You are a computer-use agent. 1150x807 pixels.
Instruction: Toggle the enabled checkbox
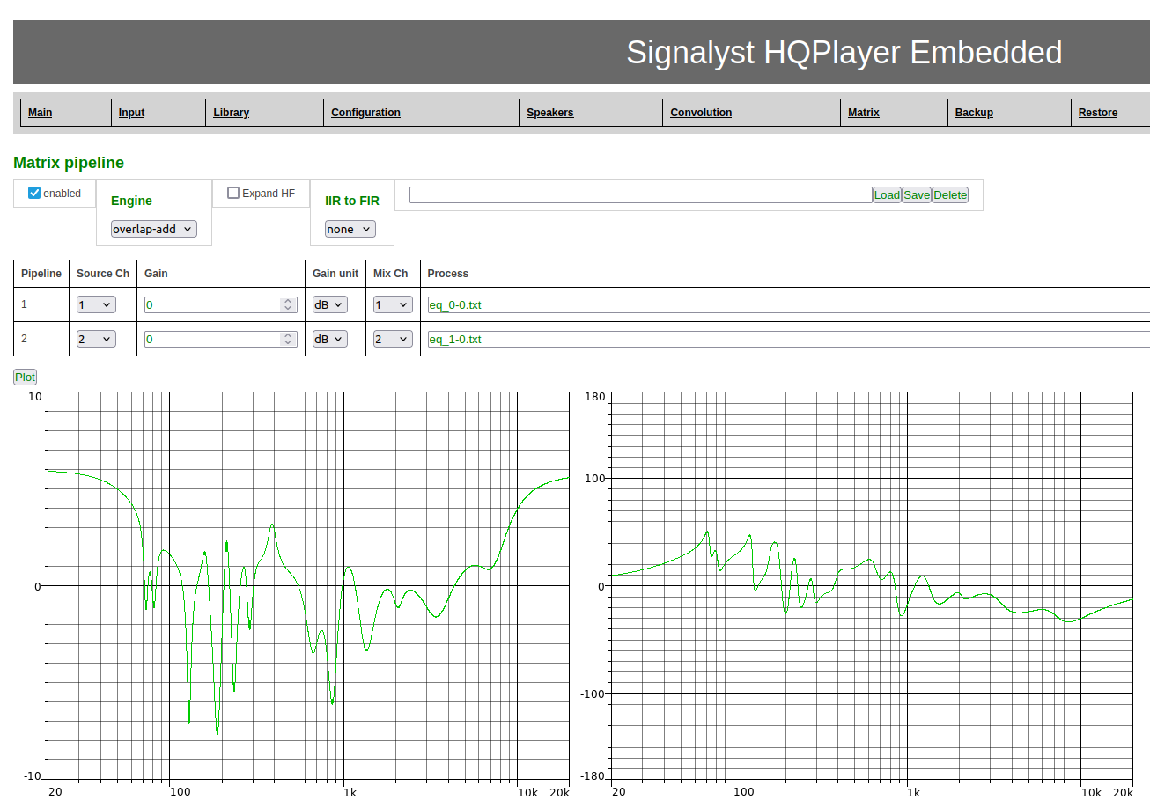coord(34,193)
